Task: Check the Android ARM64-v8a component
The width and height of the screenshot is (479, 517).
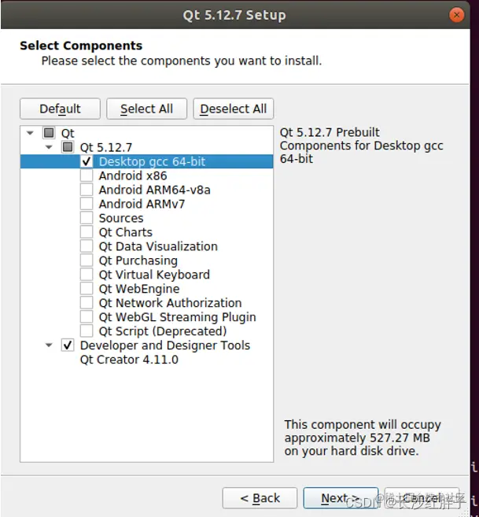Action: pyautogui.click(x=87, y=190)
